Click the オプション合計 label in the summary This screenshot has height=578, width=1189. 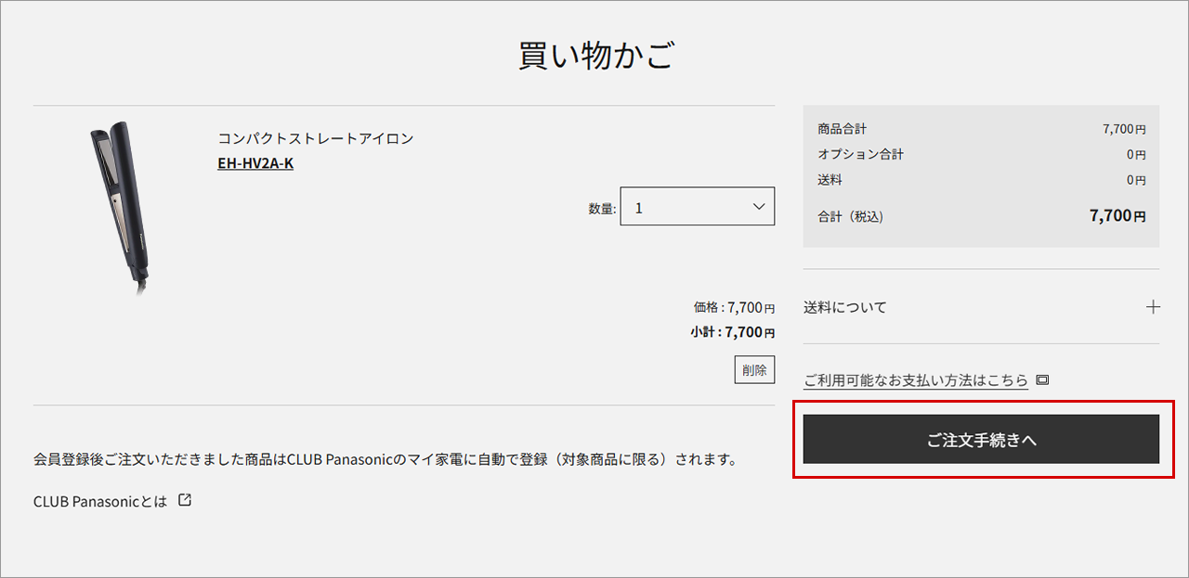[x=860, y=154]
